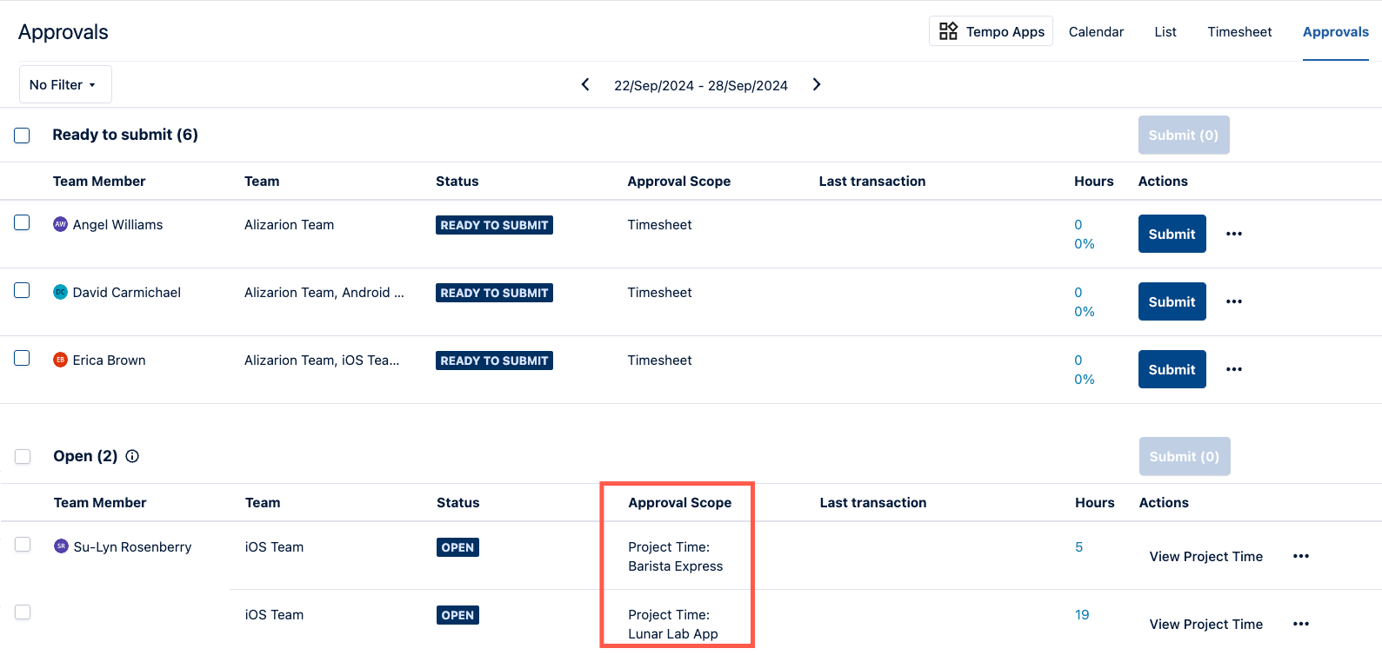
Task: Switch to the Calendar tab
Action: click(1096, 31)
